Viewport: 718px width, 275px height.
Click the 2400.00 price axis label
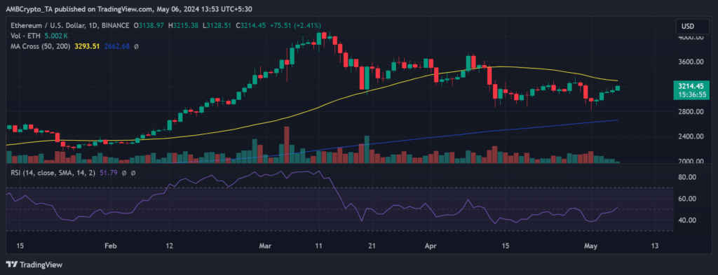691,136
